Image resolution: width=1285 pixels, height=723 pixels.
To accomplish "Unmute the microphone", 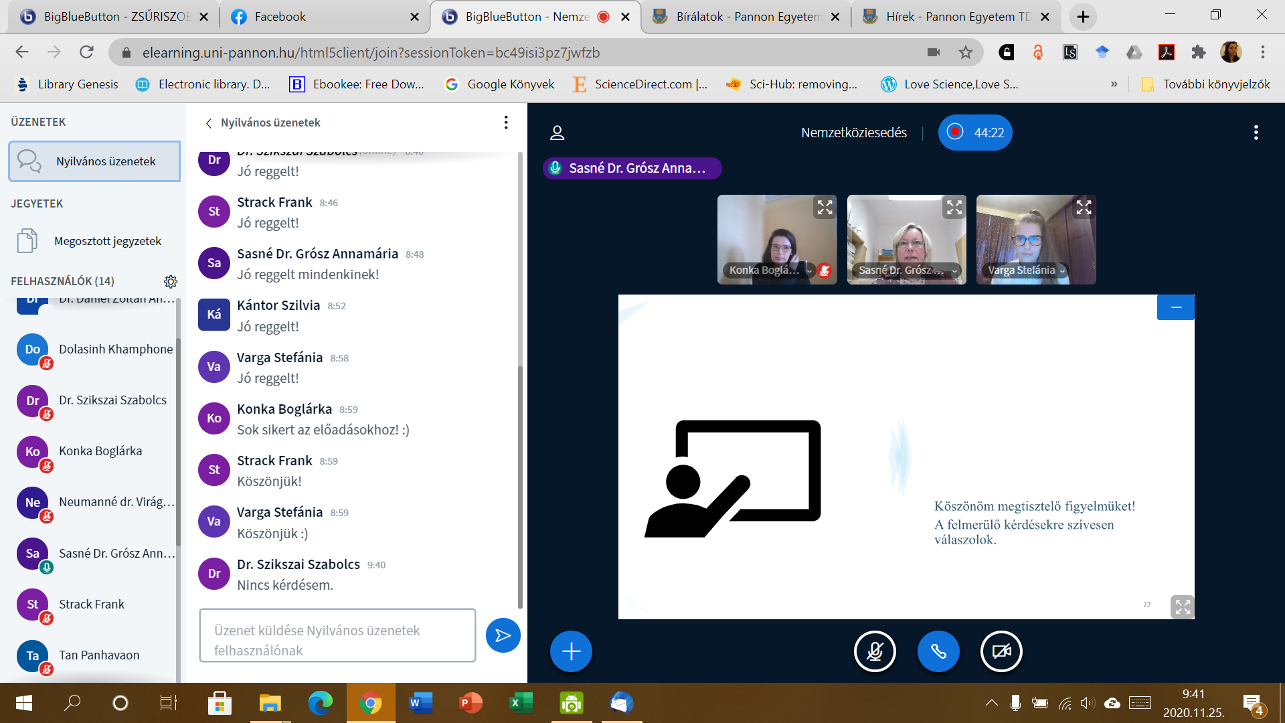I will [x=875, y=651].
